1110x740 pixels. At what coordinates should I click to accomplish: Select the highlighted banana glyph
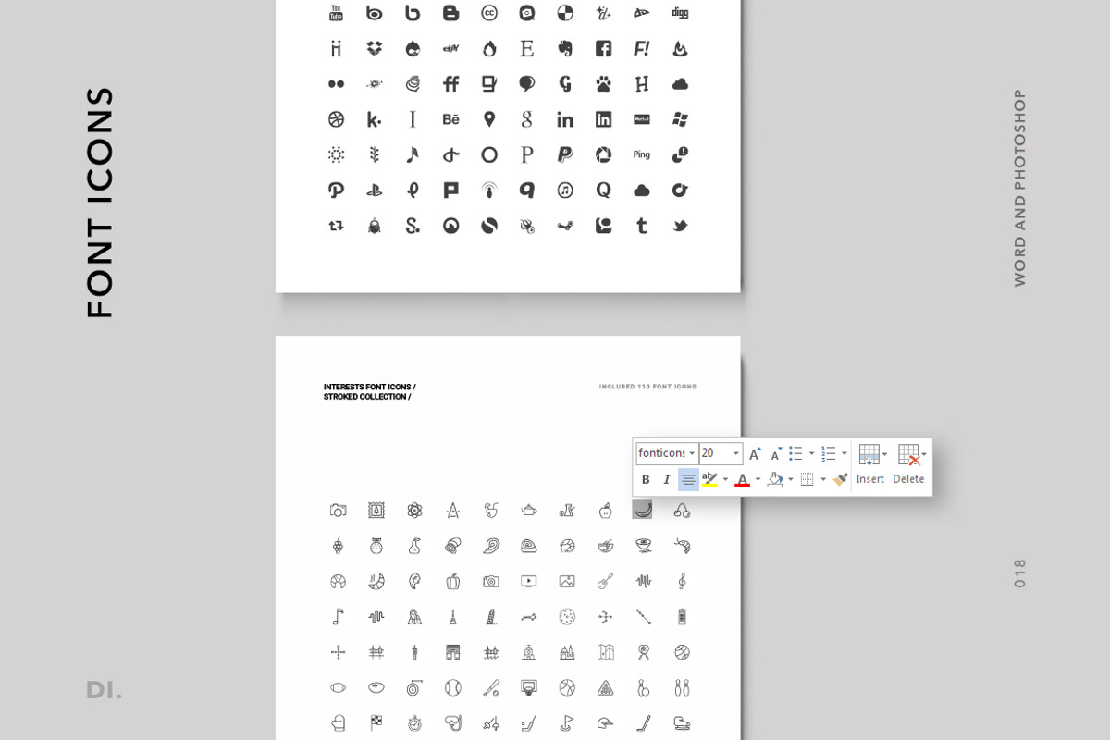click(642, 510)
